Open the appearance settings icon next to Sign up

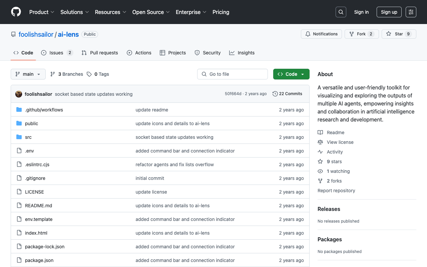point(411,12)
